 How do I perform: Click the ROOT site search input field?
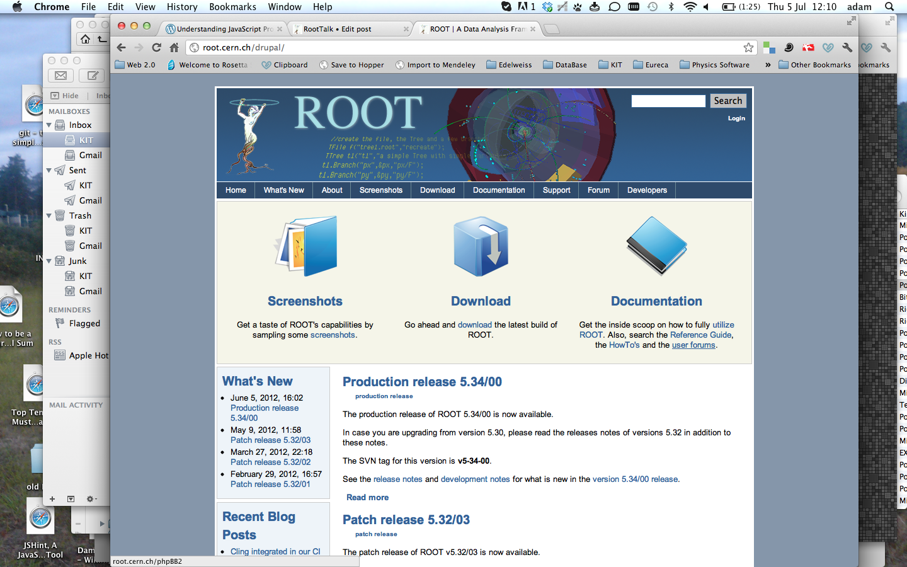[x=668, y=101]
